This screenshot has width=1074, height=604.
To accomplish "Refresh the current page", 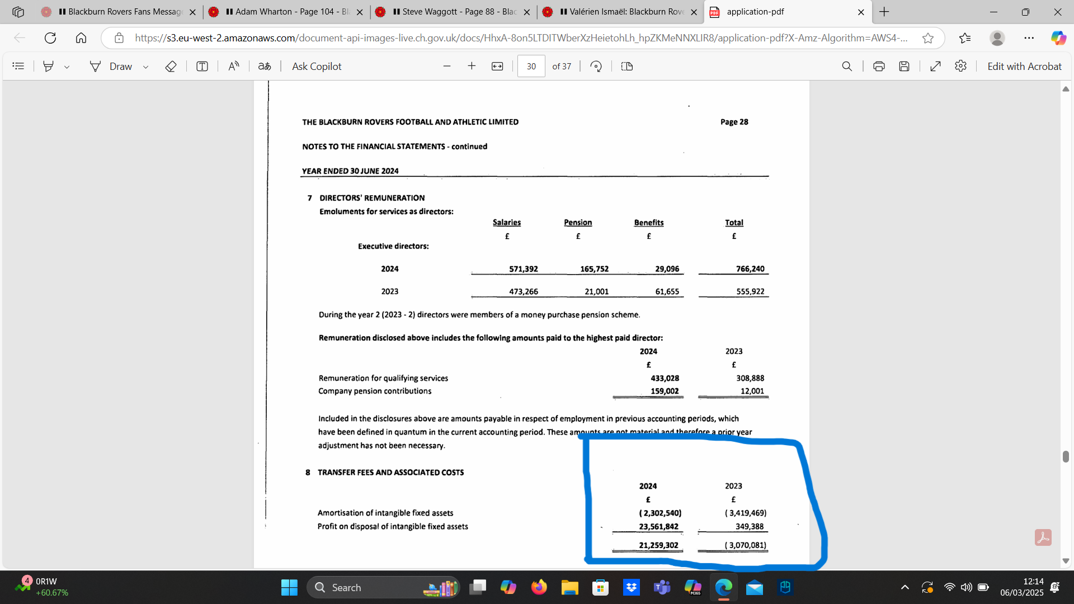I will click(50, 38).
